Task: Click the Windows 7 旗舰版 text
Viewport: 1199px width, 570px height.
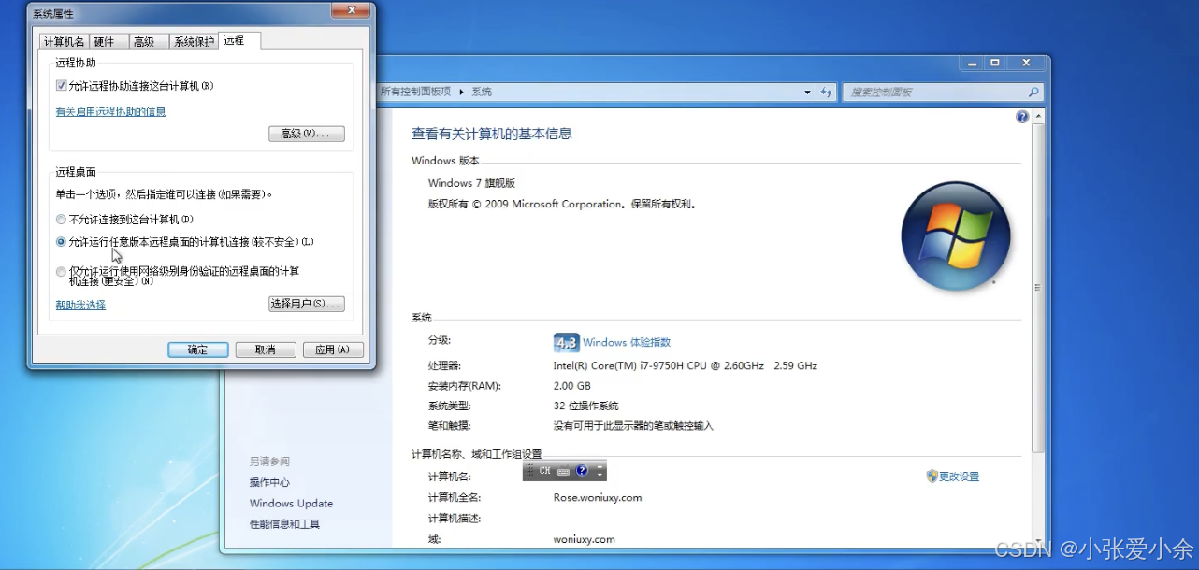Action: [x=471, y=183]
